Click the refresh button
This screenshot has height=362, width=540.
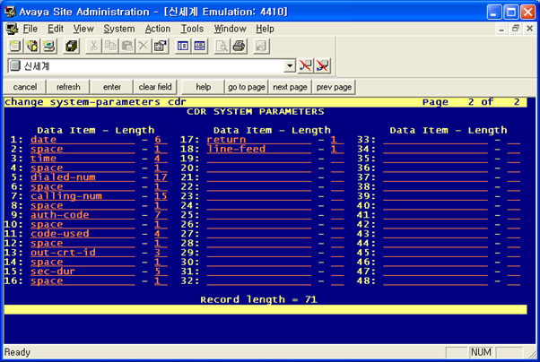coord(68,87)
